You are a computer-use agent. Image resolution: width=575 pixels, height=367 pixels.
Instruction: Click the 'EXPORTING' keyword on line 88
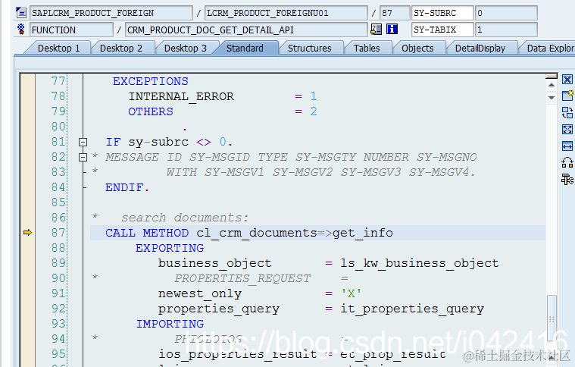pyautogui.click(x=170, y=248)
